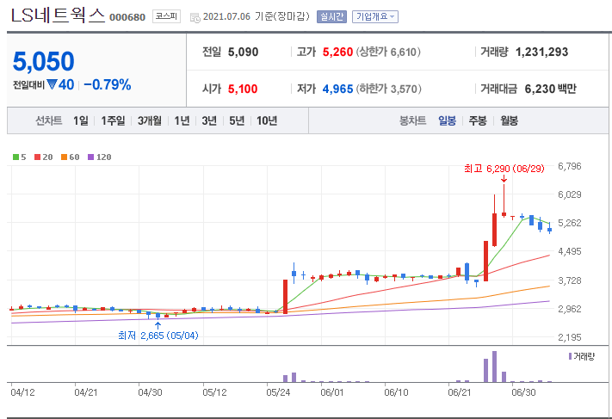Click the 실시간 button
This screenshot has height=419, width=612.
[x=331, y=16]
